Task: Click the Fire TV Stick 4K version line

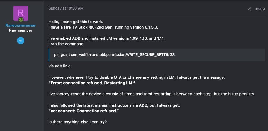Action: coord(100,28)
